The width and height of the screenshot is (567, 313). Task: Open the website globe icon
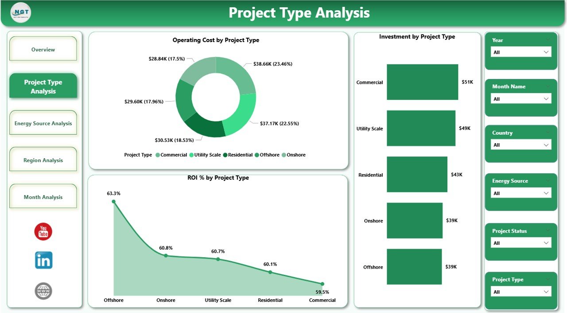tap(43, 291)
